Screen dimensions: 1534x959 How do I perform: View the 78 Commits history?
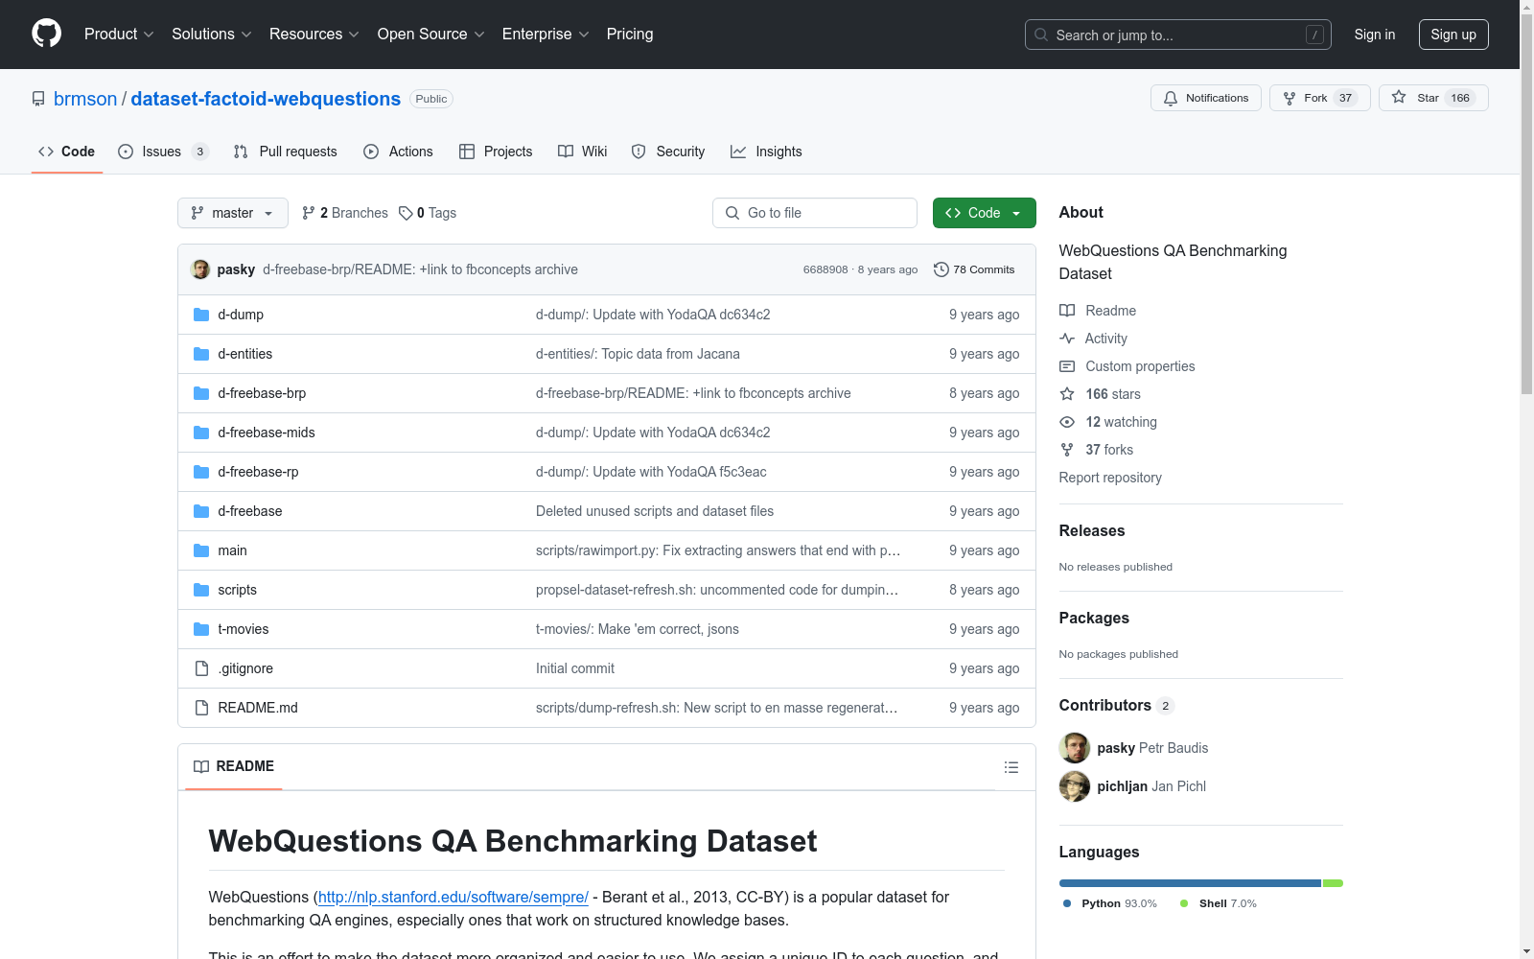coord(974,269)
